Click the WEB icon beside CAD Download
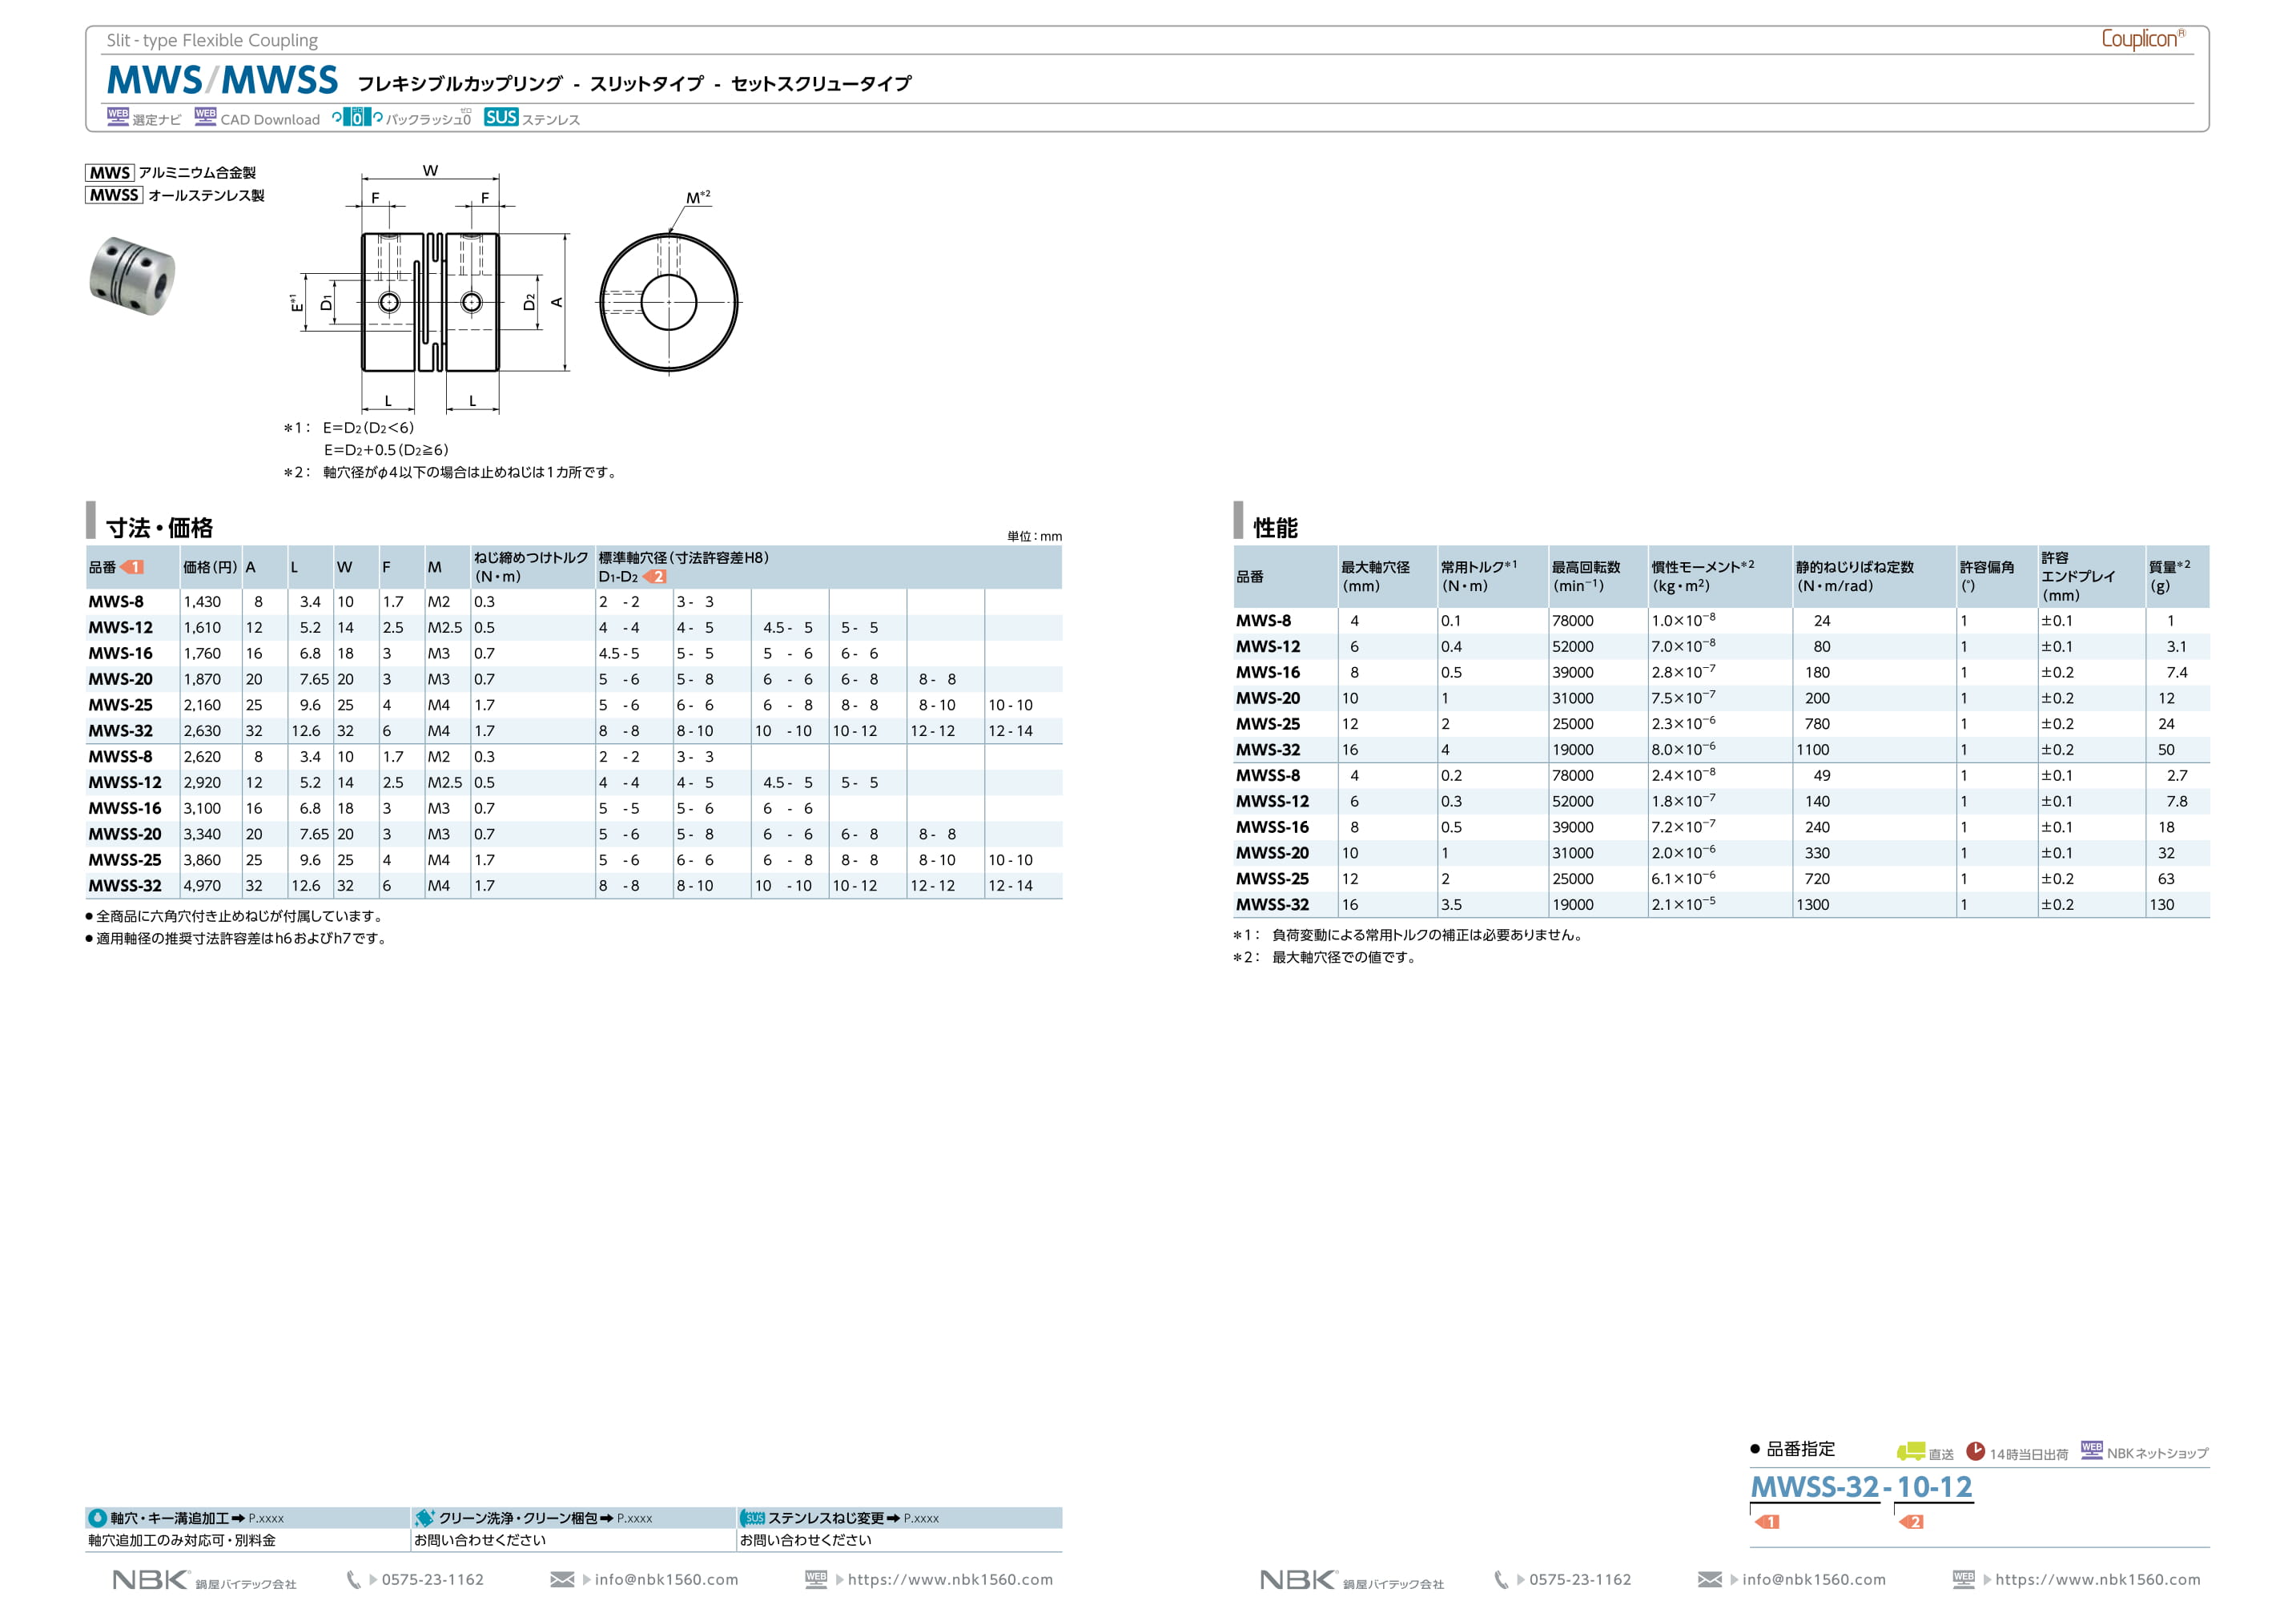The image size is (2296, 1621). [x=205, y=116]
